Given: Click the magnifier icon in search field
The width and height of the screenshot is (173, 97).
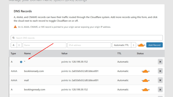Looking at the screenshot, I should pyautogui.click(x=13, y=38).
